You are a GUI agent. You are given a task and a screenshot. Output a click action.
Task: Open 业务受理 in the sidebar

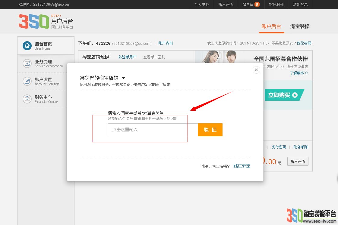(43, 62)
